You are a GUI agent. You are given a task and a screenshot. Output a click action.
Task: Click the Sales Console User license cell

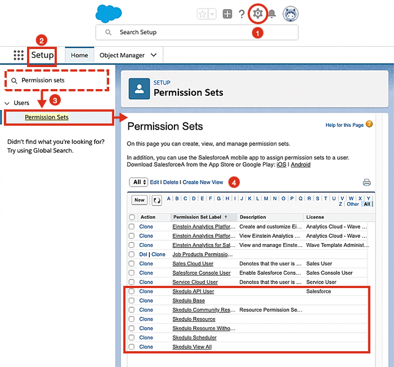click(329, 273)
